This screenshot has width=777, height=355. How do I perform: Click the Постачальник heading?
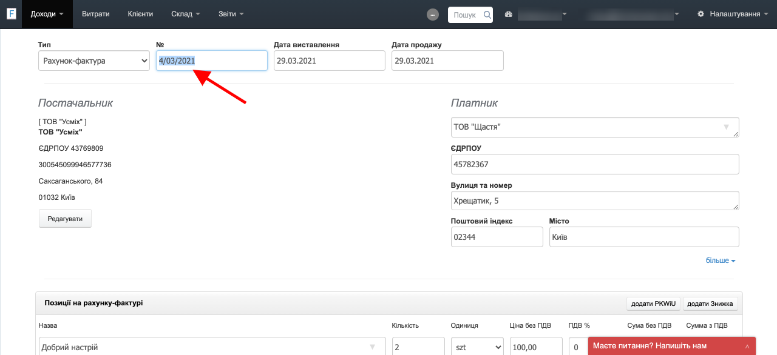(75, 103)
